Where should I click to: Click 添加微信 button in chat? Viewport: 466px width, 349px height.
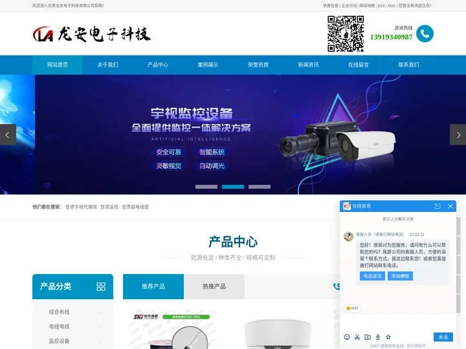coord(400,276)
